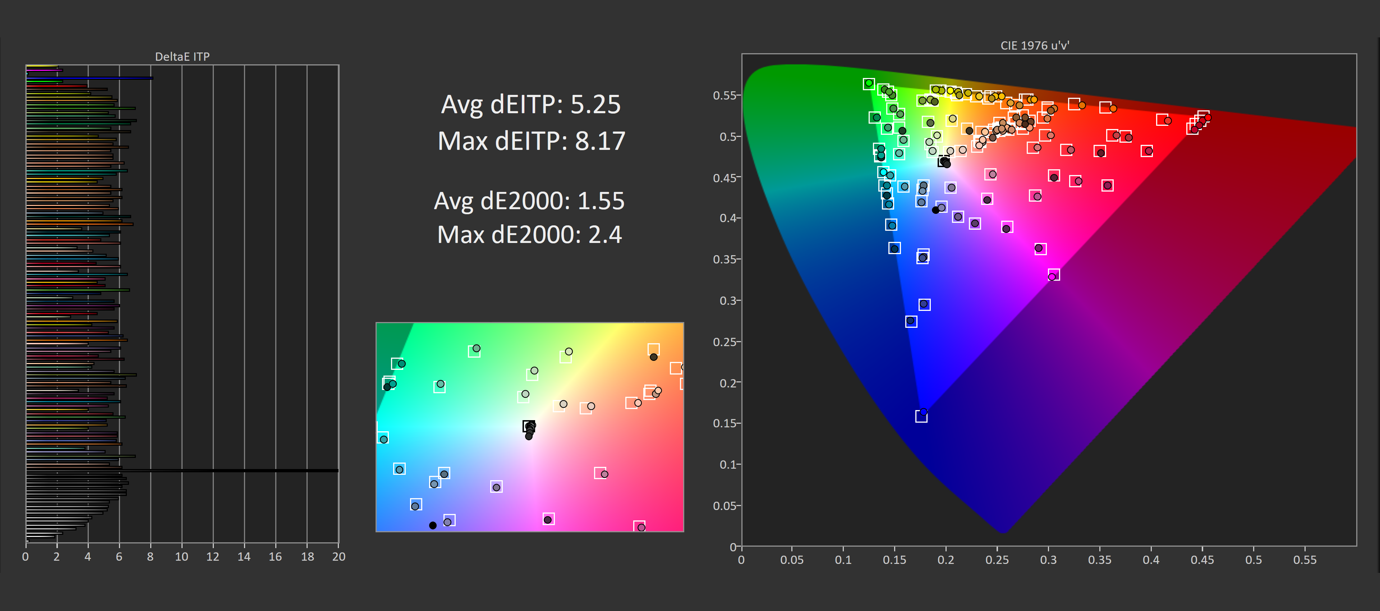Click the cyan target square at inset left edge

coord(382,437)
